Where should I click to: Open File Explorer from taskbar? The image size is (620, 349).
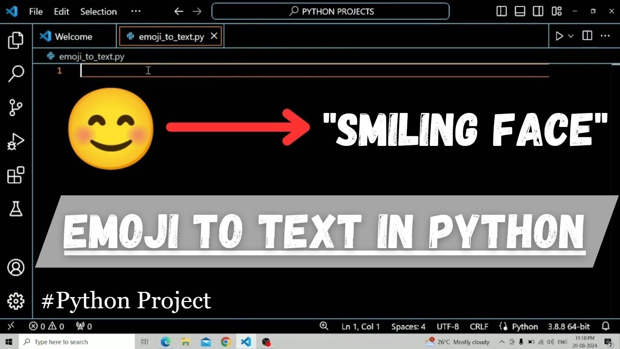(186, 342)
